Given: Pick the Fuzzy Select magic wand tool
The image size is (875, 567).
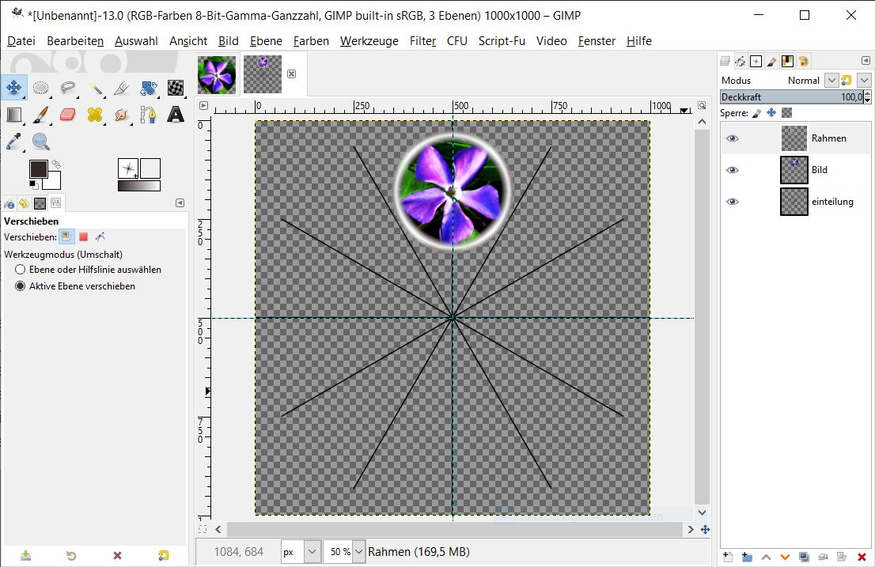Looking at the screenshot, I should pos(95,88).
